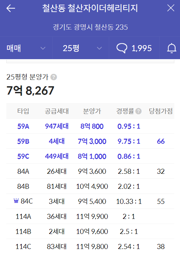Click the 분양가 column header
180x257 pixels.
pyautogui.click(x=92, y=111)
